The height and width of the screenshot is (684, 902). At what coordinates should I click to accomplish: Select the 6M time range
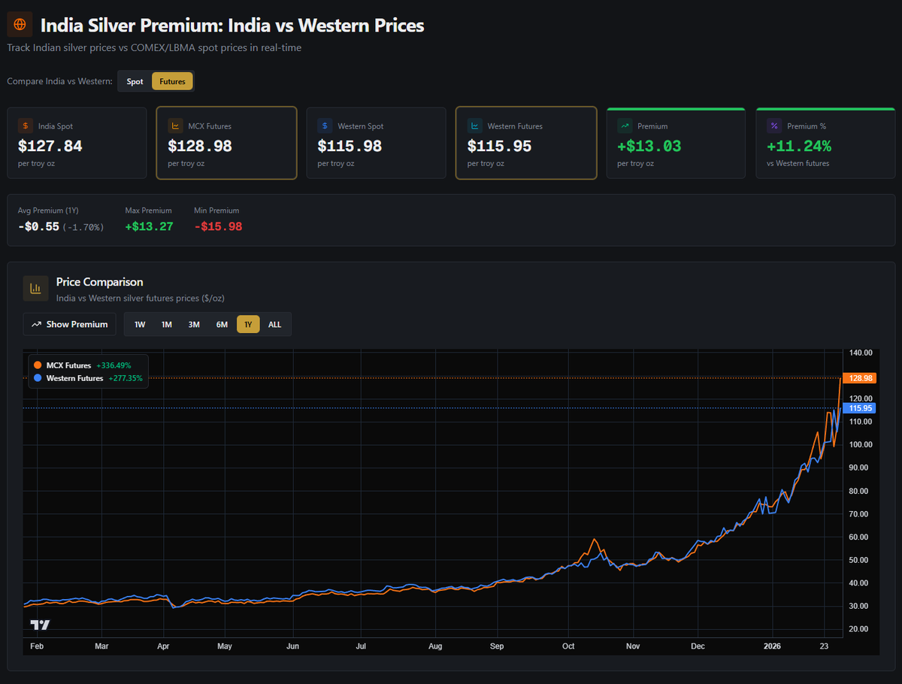click(x=222, y=324)
